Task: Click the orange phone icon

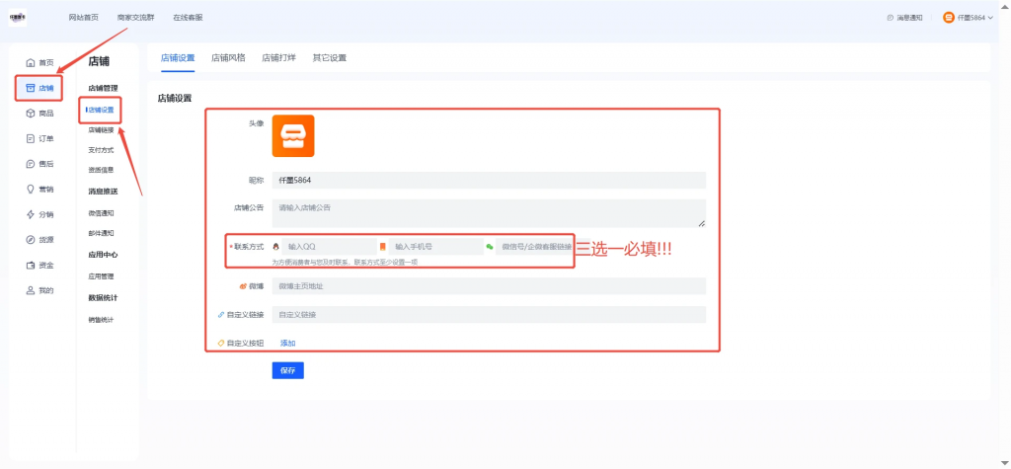Action: 382,247
